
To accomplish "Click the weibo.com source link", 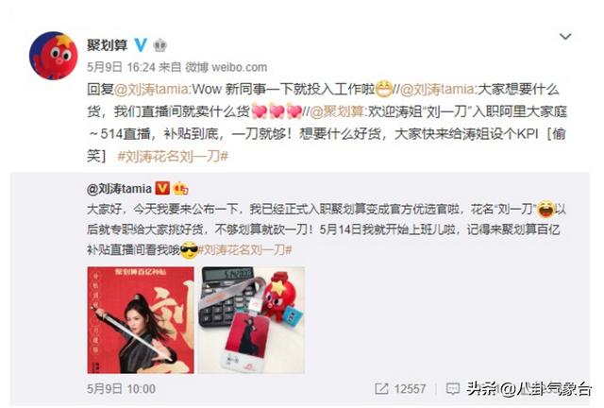I will pos(239,67).
